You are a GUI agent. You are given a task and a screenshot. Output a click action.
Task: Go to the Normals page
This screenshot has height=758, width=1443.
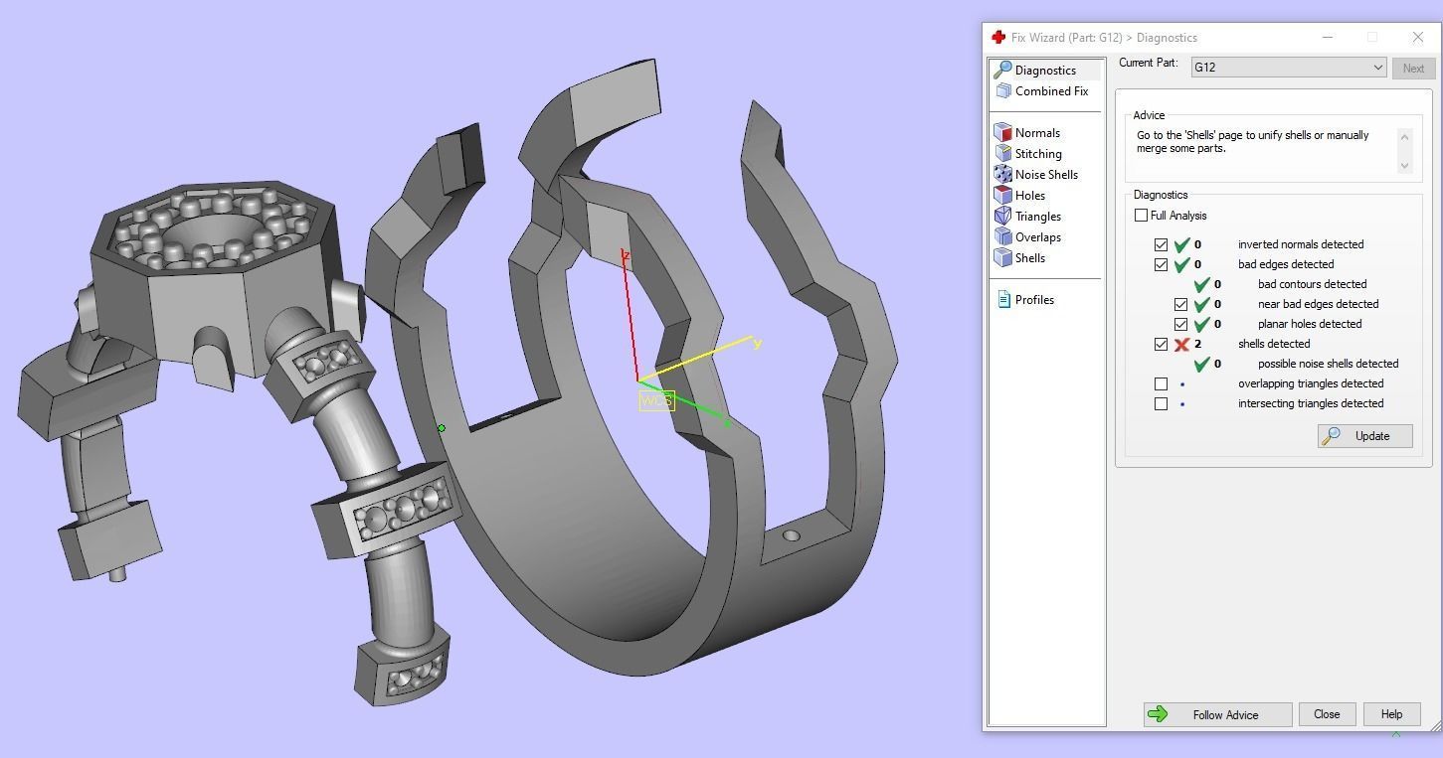1037,132
